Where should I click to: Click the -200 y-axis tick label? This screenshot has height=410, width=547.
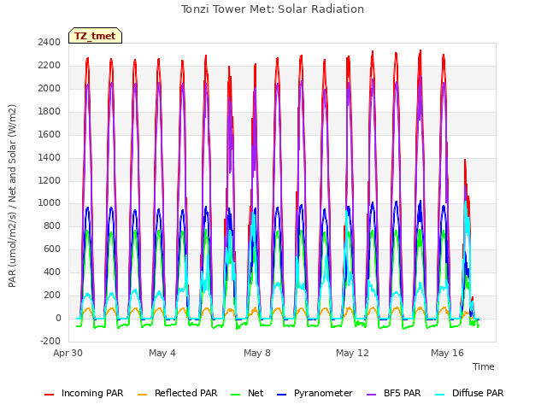tap(50, 341)
